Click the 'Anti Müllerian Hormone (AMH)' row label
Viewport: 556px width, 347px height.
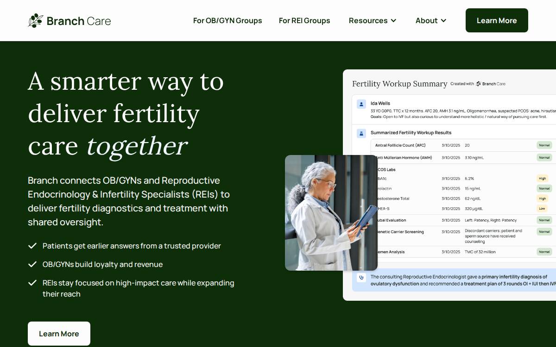pyautogui.click(x=404, y=158)
